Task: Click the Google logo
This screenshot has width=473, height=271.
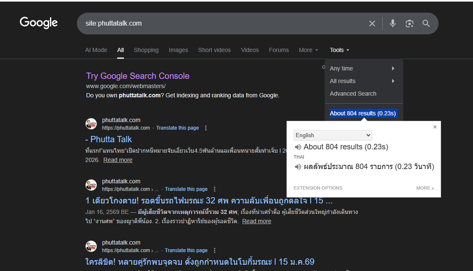Action: click(x=39, y=23)
